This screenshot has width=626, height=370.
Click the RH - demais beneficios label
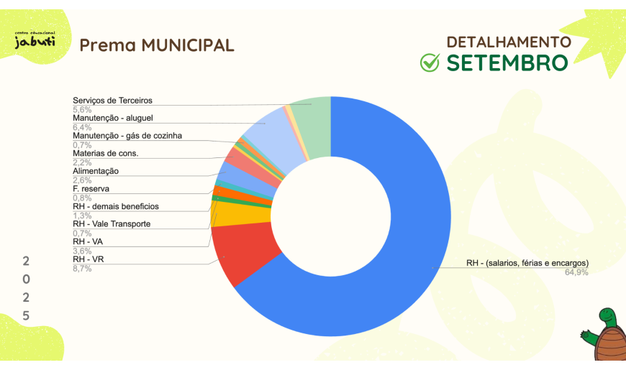tap(116, 206)
